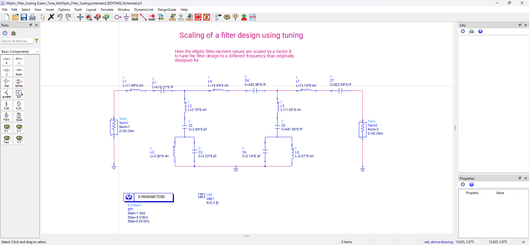
Task: Open the Simulate menu
Action: 107,9
